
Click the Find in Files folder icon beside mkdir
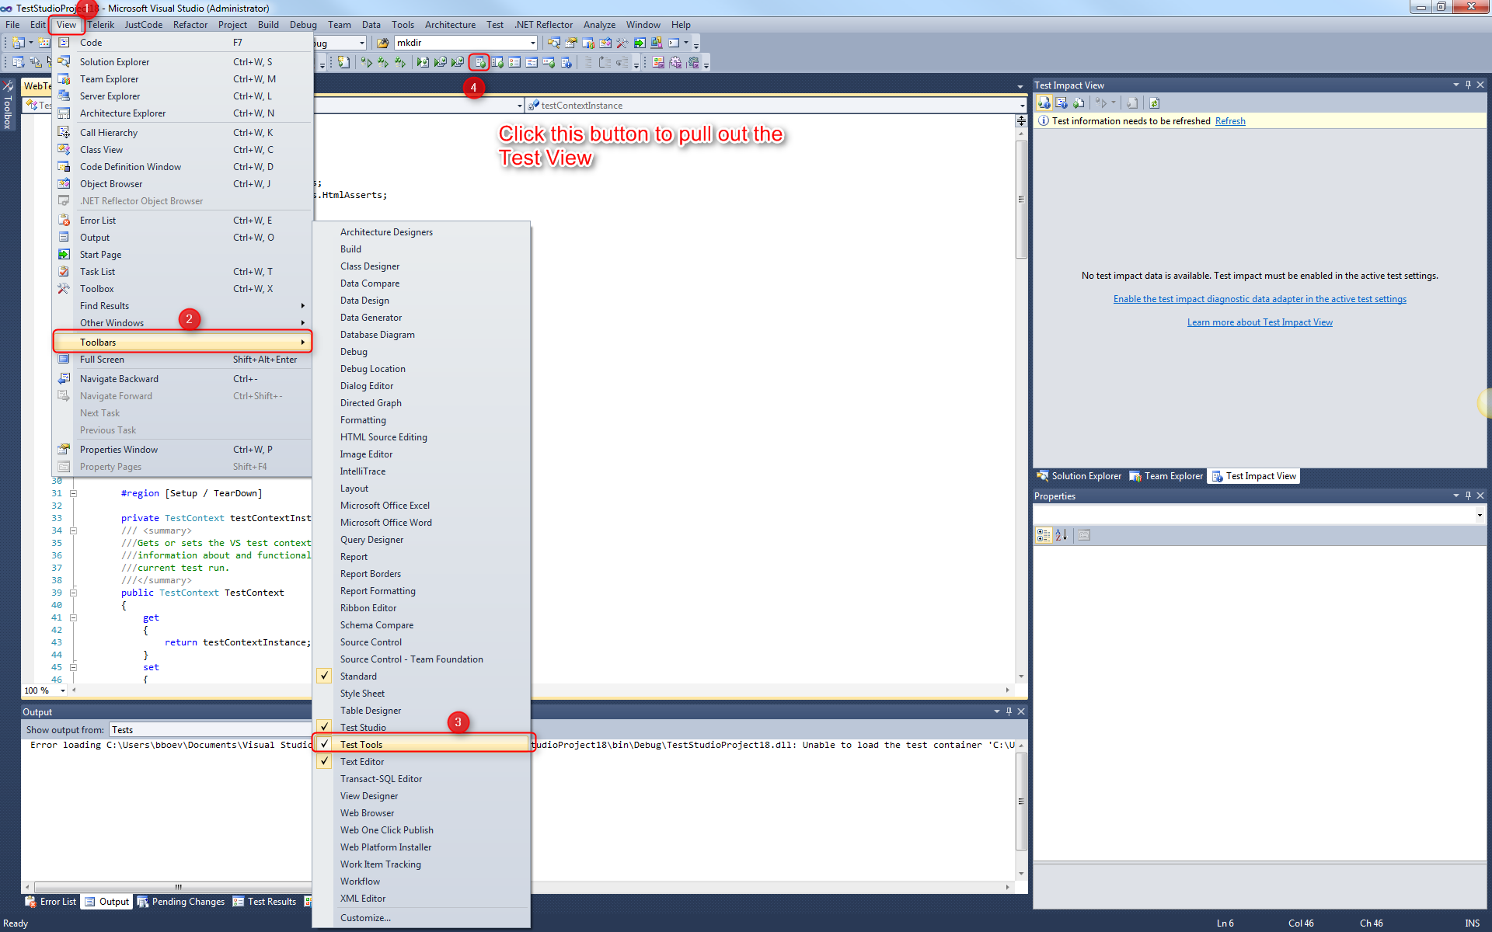point(382,43)
